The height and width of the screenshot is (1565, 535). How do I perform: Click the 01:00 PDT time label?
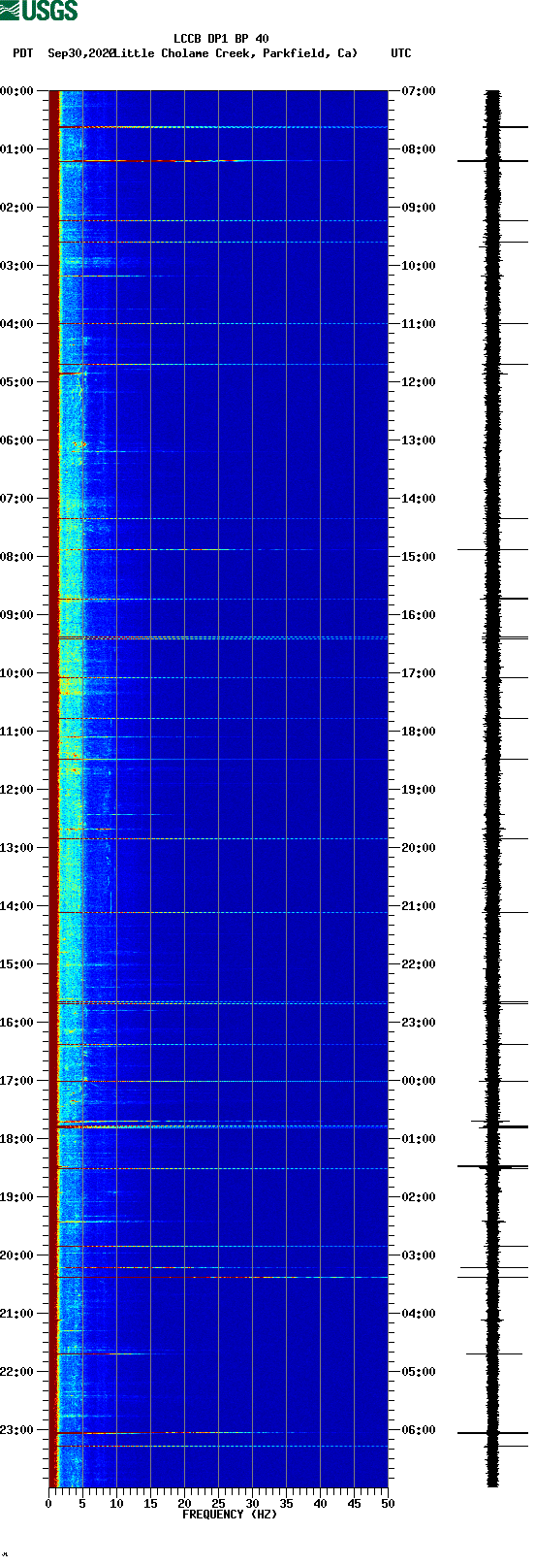tap(17, 149)
